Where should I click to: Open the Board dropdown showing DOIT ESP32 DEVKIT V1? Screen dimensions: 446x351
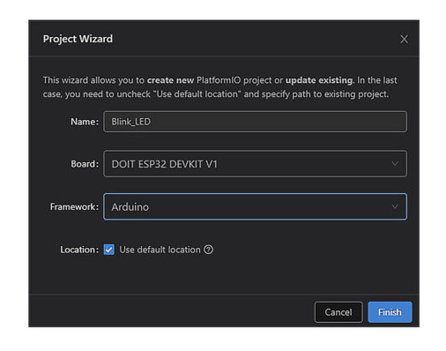point(255,164)
